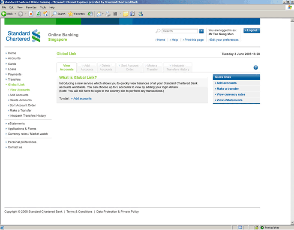Open Loans in the left sidebar
This screenshot has height=230, width=294.
12,69
